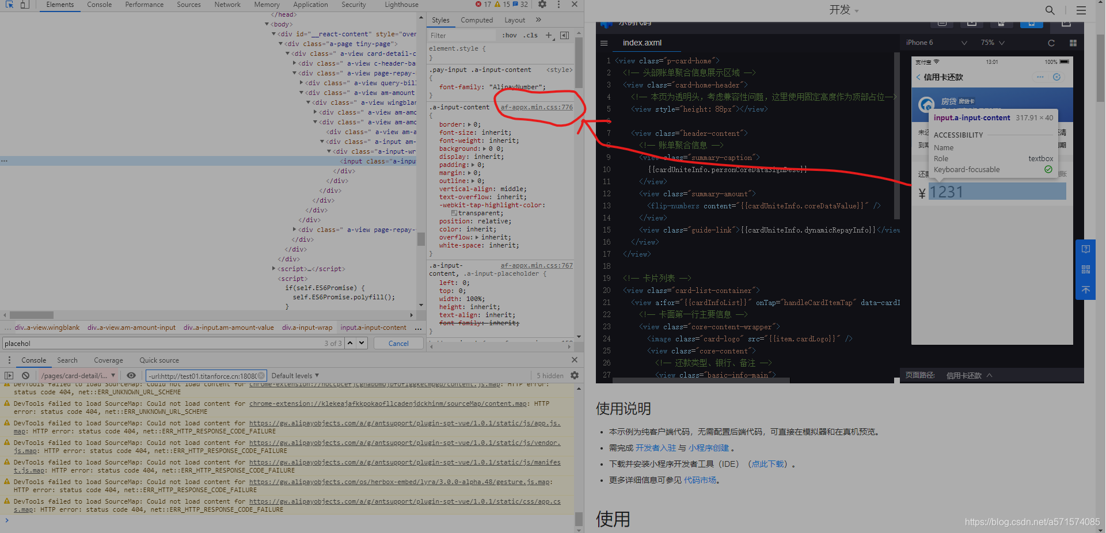1106x533 pixels.
Task: Tap the back arrow in 信用卡还款 header
Action: coord(918,77)
